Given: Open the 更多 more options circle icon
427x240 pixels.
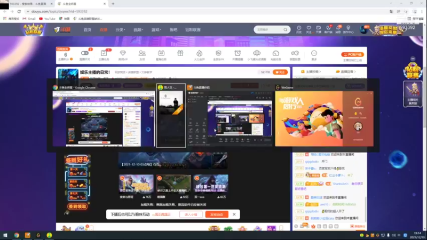Looking at the screenshot, I should coord(314,53).
